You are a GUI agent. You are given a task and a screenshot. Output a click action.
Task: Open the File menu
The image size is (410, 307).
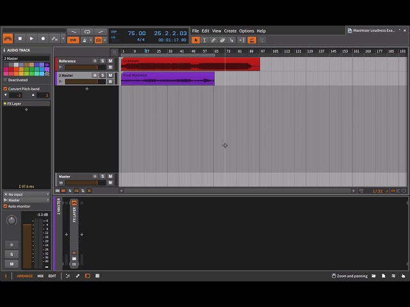point(195,31)
